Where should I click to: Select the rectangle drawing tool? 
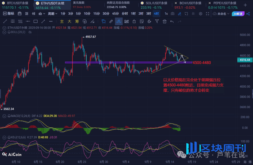35,21
